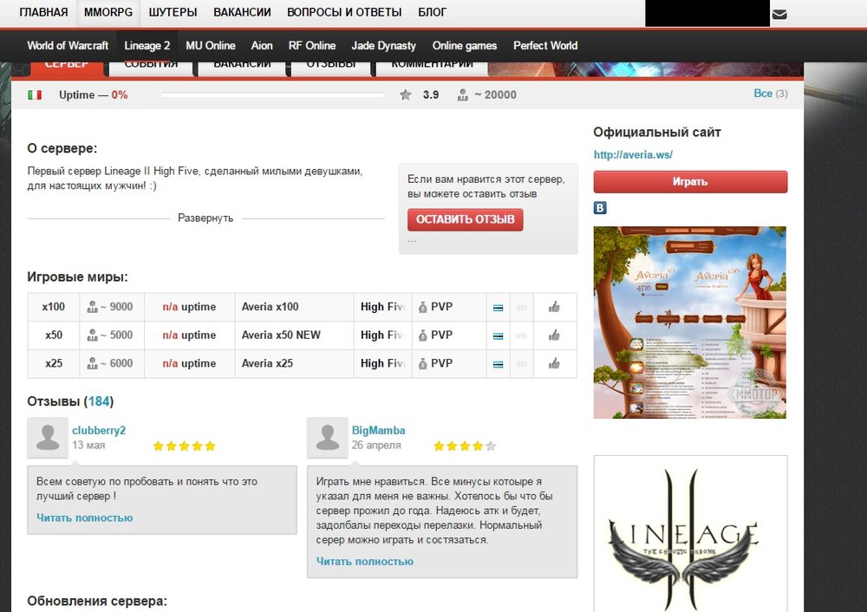Click the ОСТАВИТЬ ОТЗЫВ button
Viewport: 867px width, 612px height.
pos(465,219)
